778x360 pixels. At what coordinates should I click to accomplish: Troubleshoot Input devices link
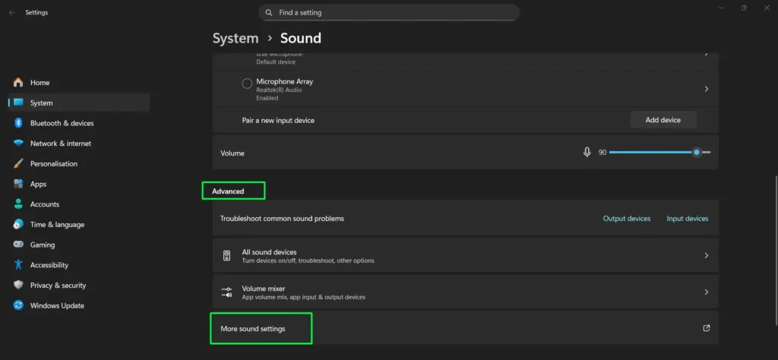coord(687,219)
